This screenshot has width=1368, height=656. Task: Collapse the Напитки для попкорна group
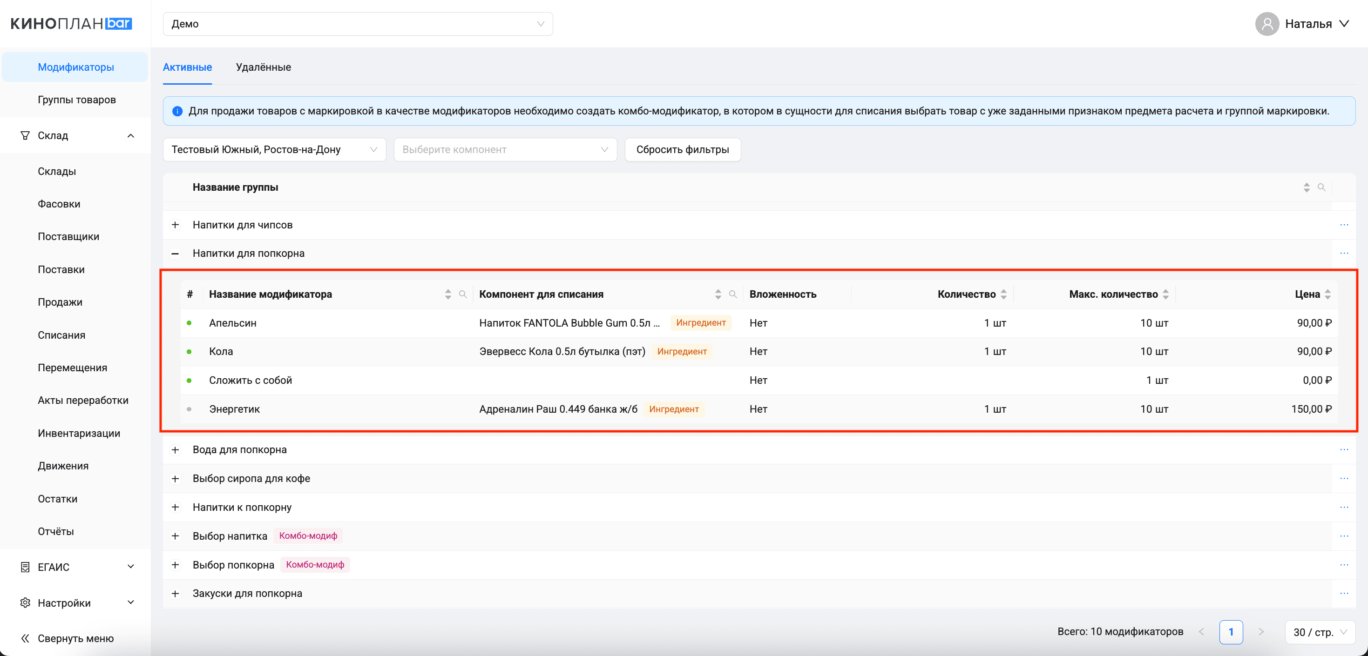175,254
